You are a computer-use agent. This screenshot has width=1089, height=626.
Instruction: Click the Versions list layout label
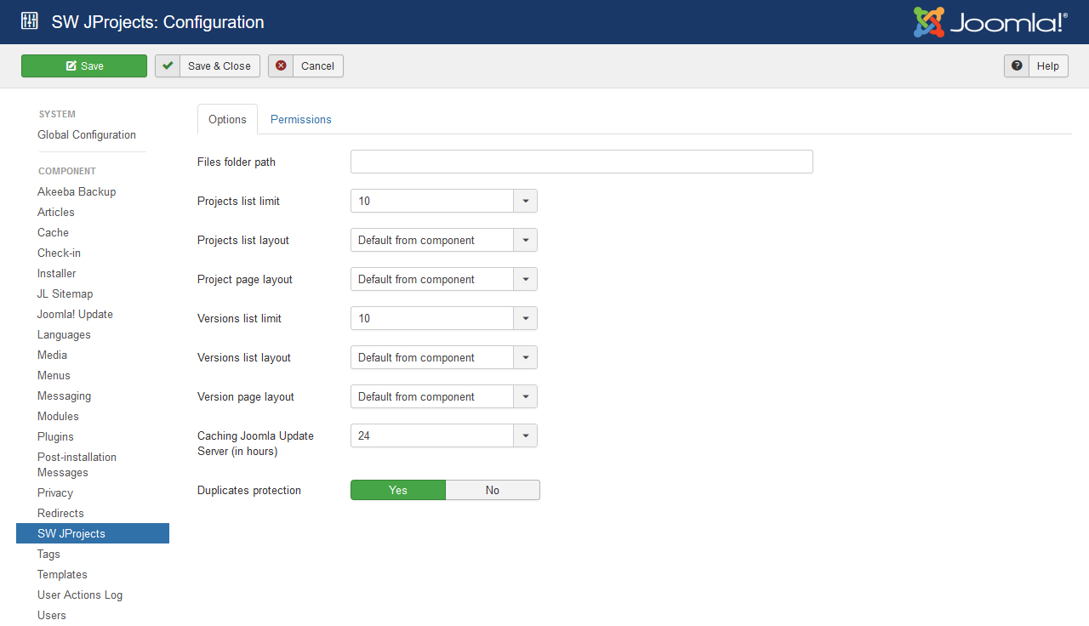tap(244, 357)
